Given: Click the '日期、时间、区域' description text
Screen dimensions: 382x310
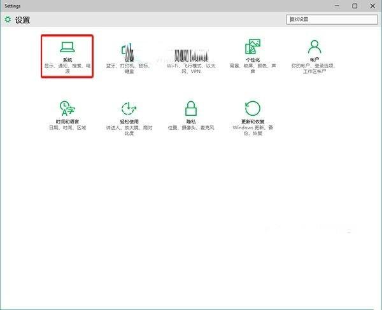Looking at the screenshot, I should pyautogui.click(x=67, y=127).
